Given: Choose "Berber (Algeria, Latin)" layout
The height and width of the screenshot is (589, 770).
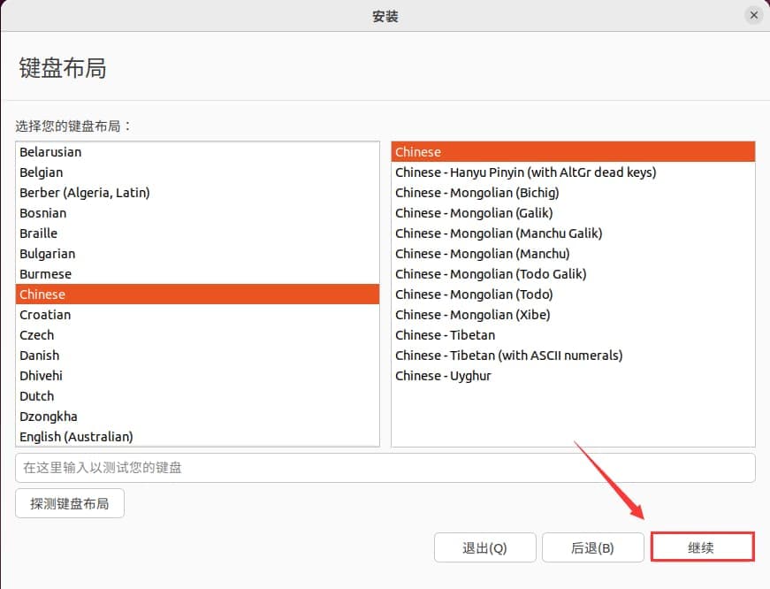Looking at the screenshot, I should pos(84,192).
